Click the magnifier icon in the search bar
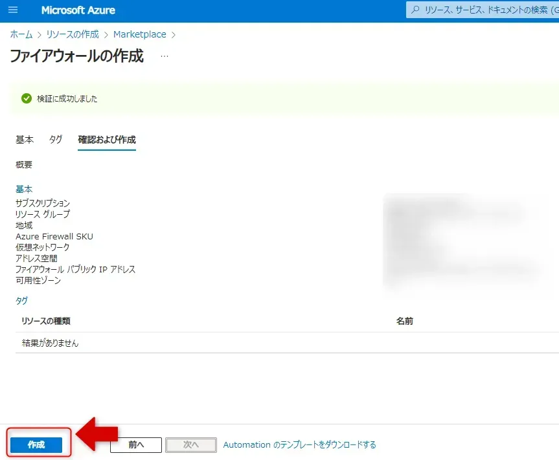 [x=416, y=10]
